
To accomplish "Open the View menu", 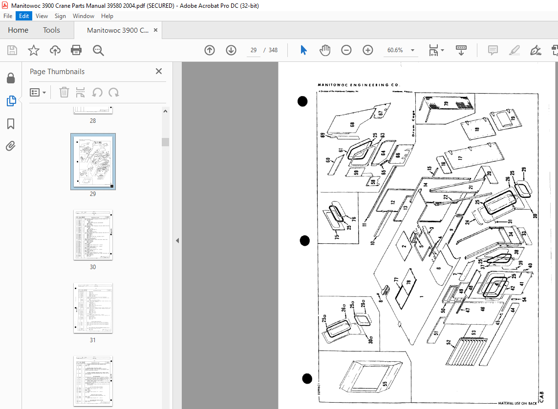I will coord(42,16).
